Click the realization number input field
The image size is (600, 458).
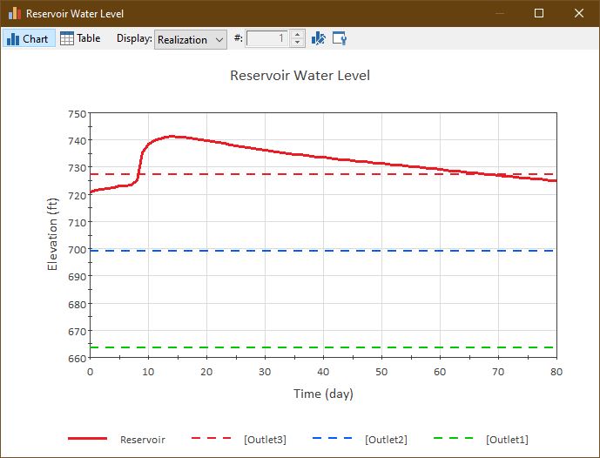(x=267, y=38)
